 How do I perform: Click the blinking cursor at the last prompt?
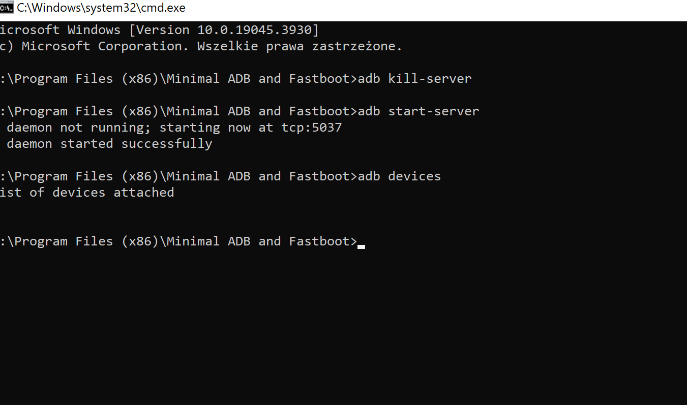tap(361, 246)
